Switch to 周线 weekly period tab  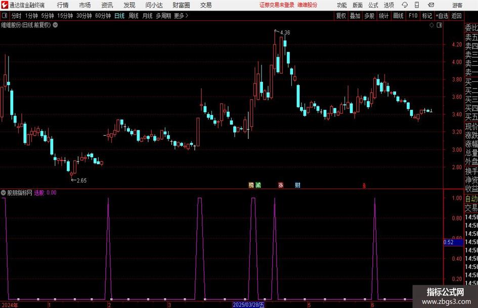[134, 16]
